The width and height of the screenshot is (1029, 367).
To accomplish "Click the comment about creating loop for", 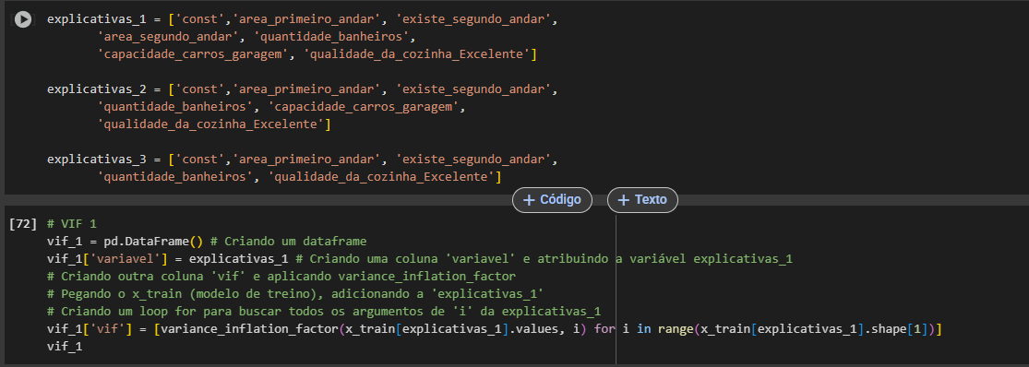I will tap(324, 312).
